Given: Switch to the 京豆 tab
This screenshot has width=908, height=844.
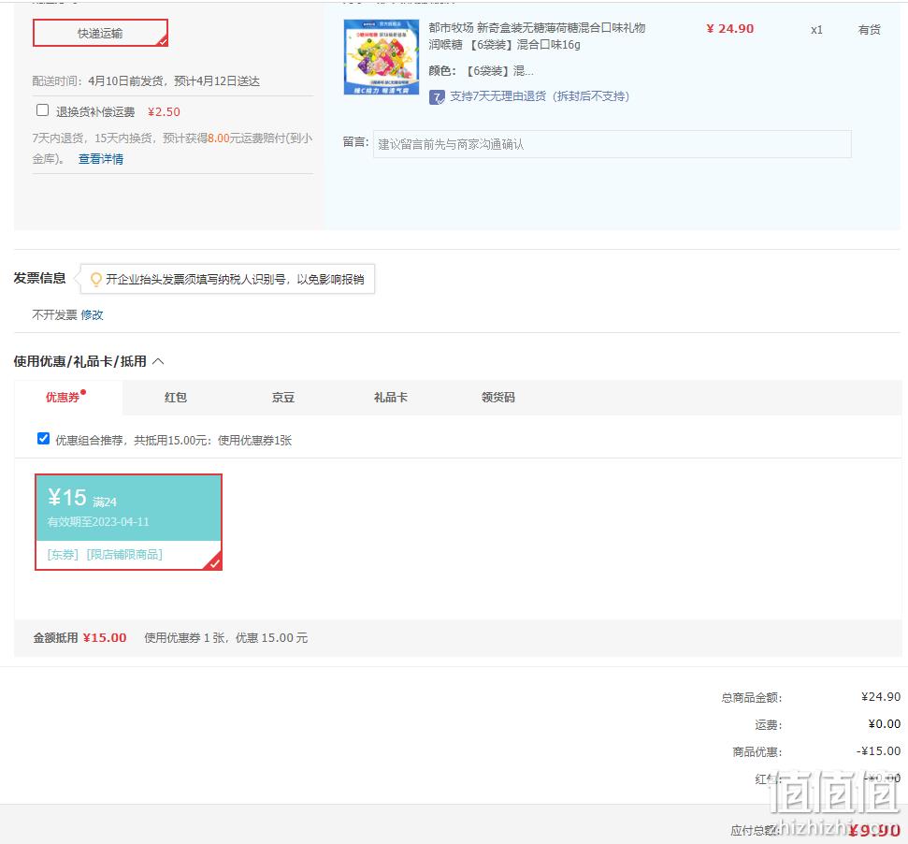Looking at the screenshot, I should tap(283, 398).
